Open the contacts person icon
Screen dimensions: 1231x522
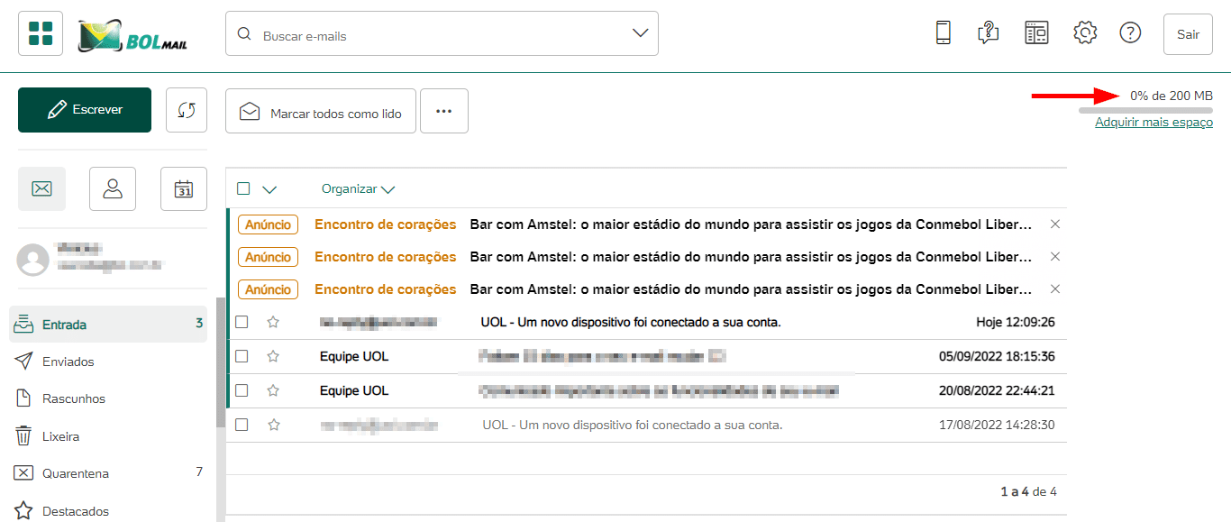113,188
